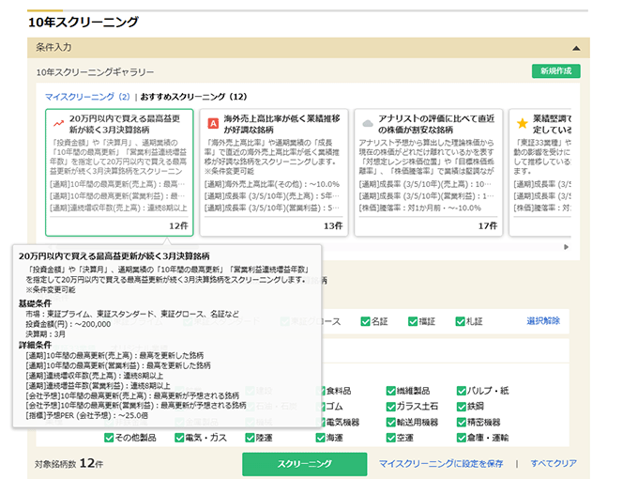Toggle the 電気機器 industry checkbox
The image size is (638, 479).
[x=321, y=422]
